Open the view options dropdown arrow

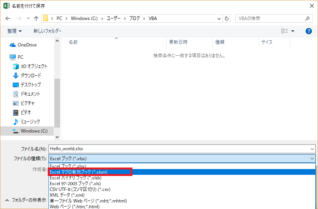click(293, 31)
